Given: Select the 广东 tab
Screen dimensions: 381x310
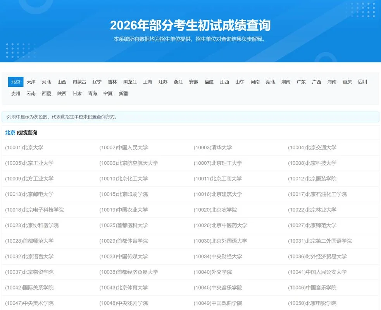Looking at the screenshot, I should click(301, 82).
